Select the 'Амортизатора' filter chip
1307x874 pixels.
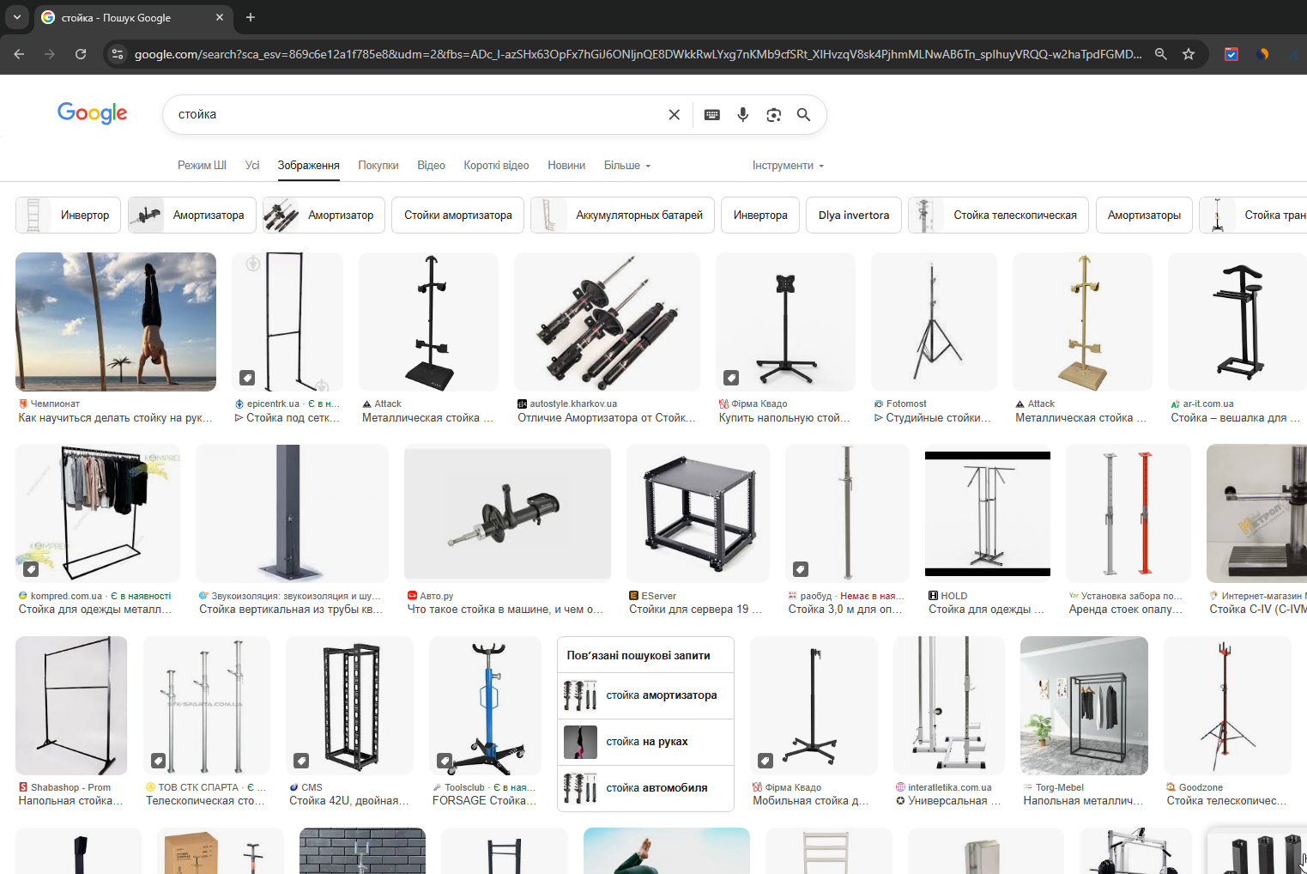(192, 215)
